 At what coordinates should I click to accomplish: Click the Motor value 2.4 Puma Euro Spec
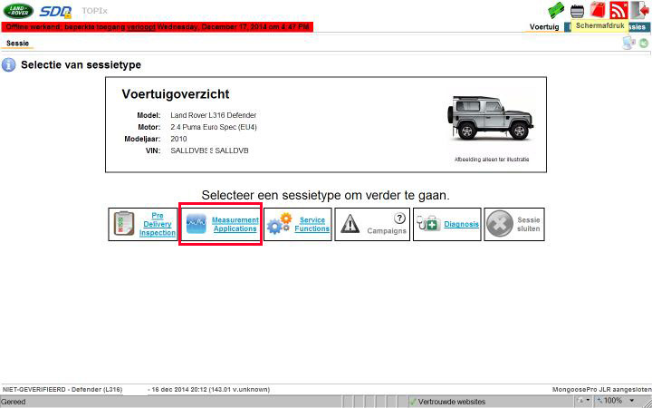(x=214, y=127)
